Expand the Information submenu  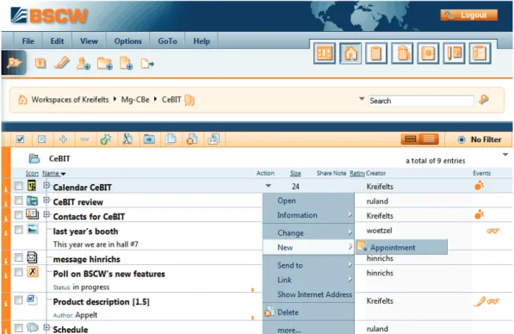[308, 215]
